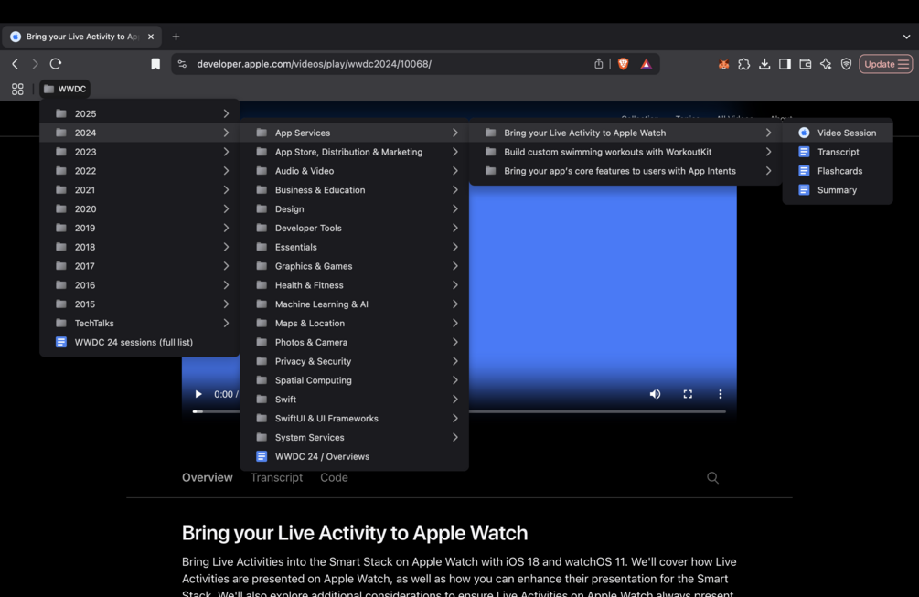
Task: Open the extensions puzzle icon
Action: click(x=744, y=64)
